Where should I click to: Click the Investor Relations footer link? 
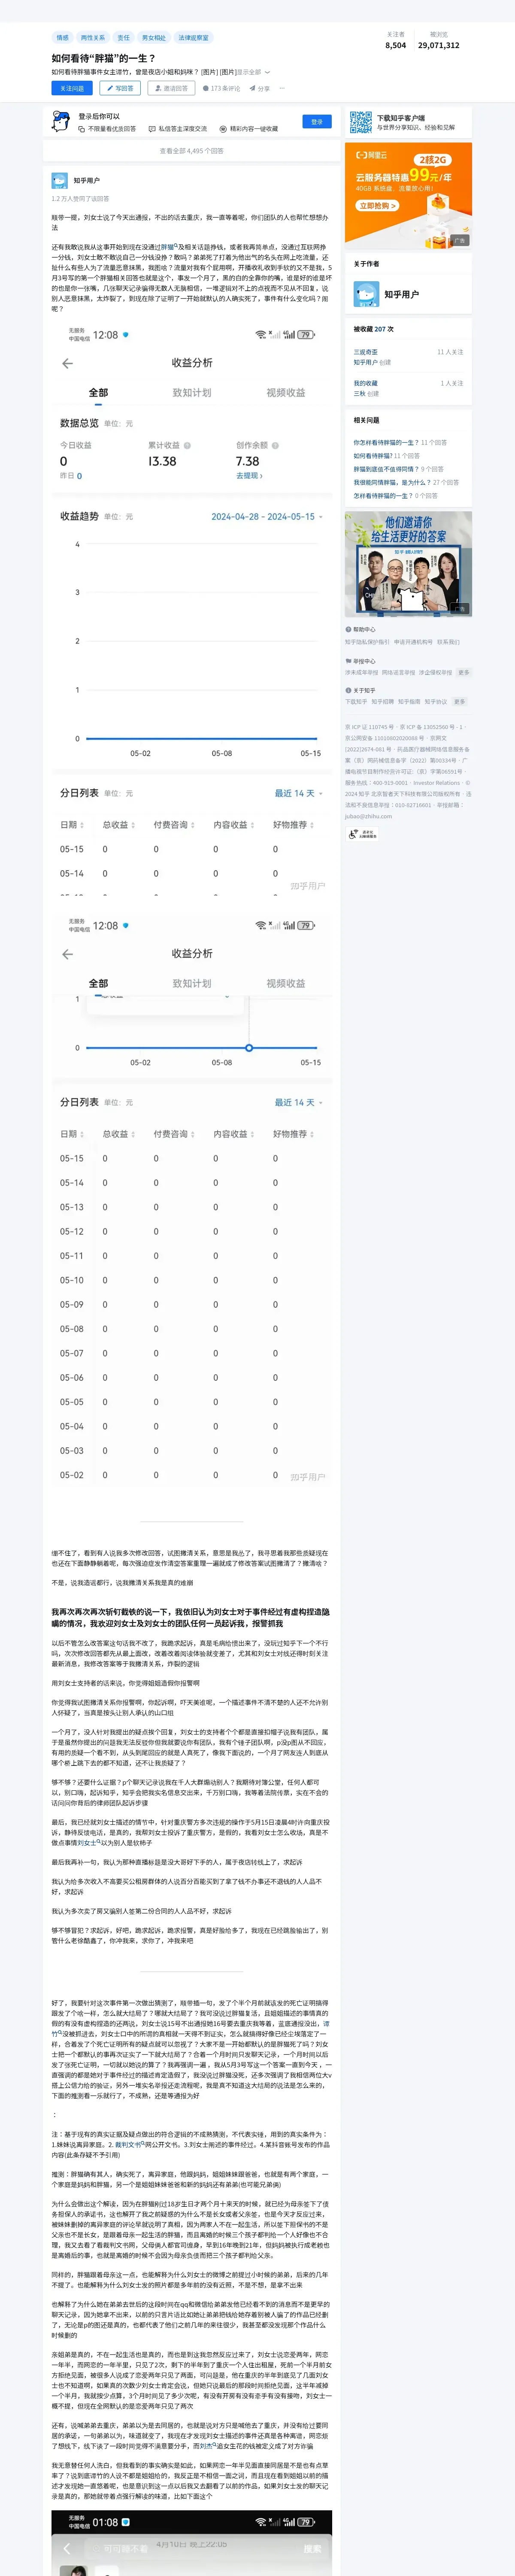437,783
